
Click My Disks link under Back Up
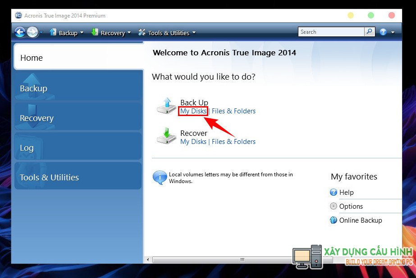click(x=193, y=111)
